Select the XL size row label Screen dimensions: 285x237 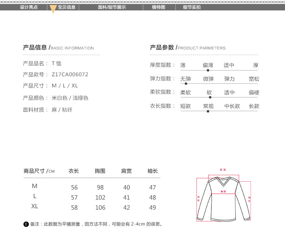coord(35,206)
